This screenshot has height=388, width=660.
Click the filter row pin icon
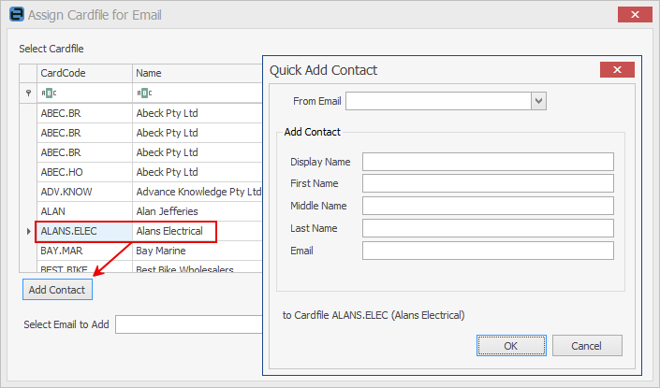[28, 93]
